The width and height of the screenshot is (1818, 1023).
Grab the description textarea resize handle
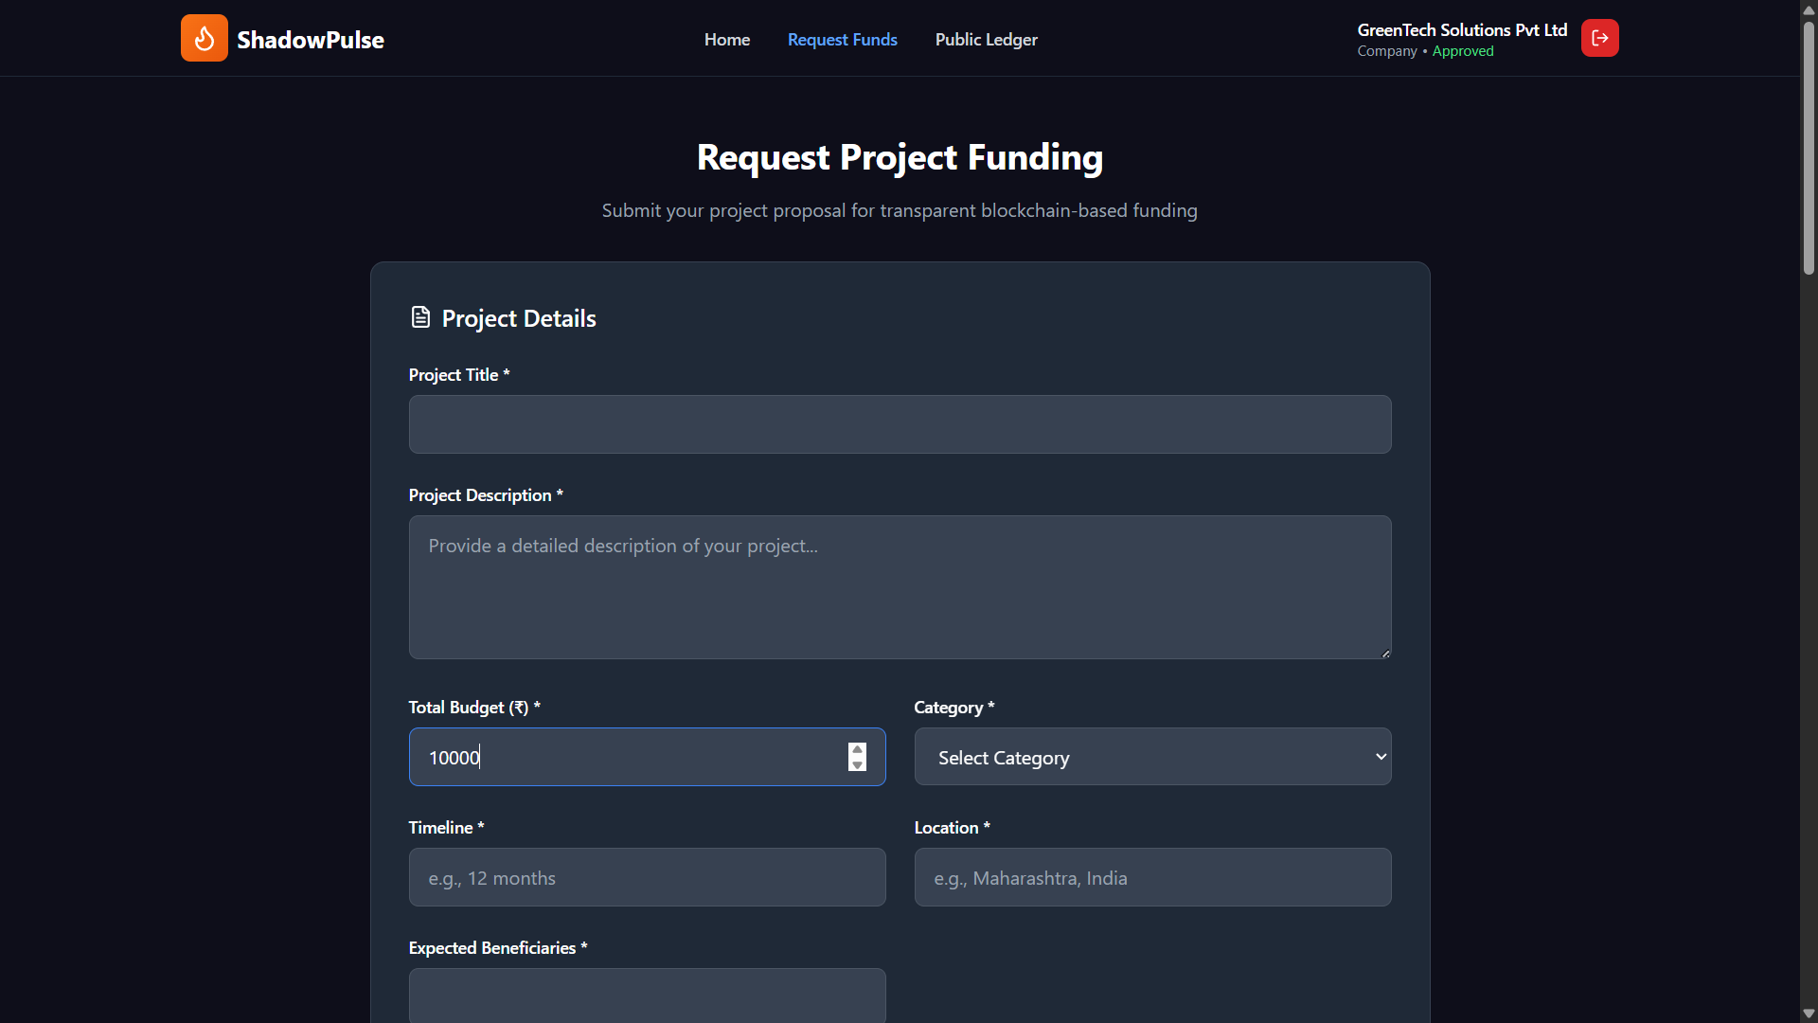[x=1385, y=653]
